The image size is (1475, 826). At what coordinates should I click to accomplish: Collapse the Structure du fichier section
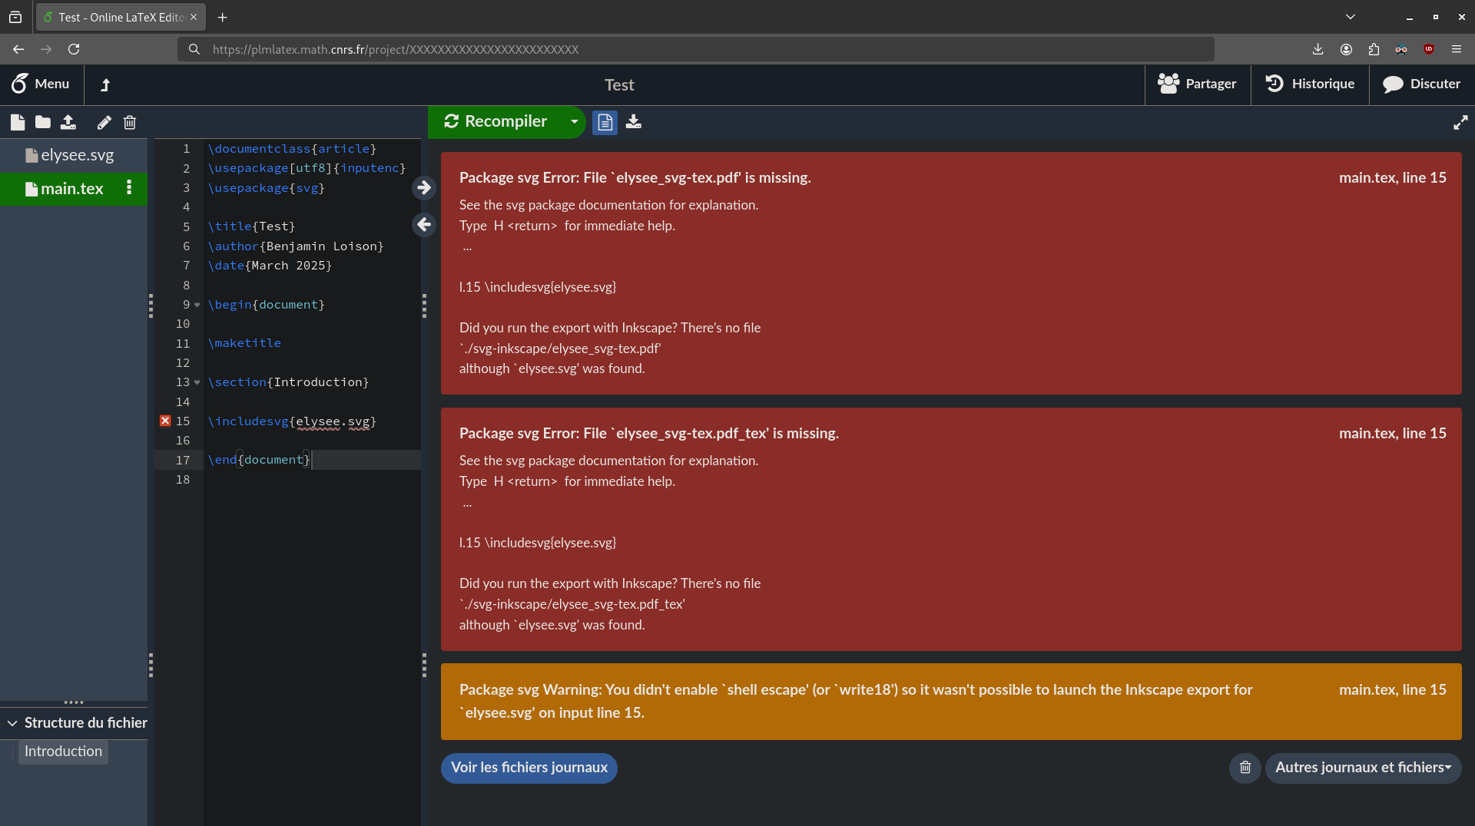tap(12, 723)
